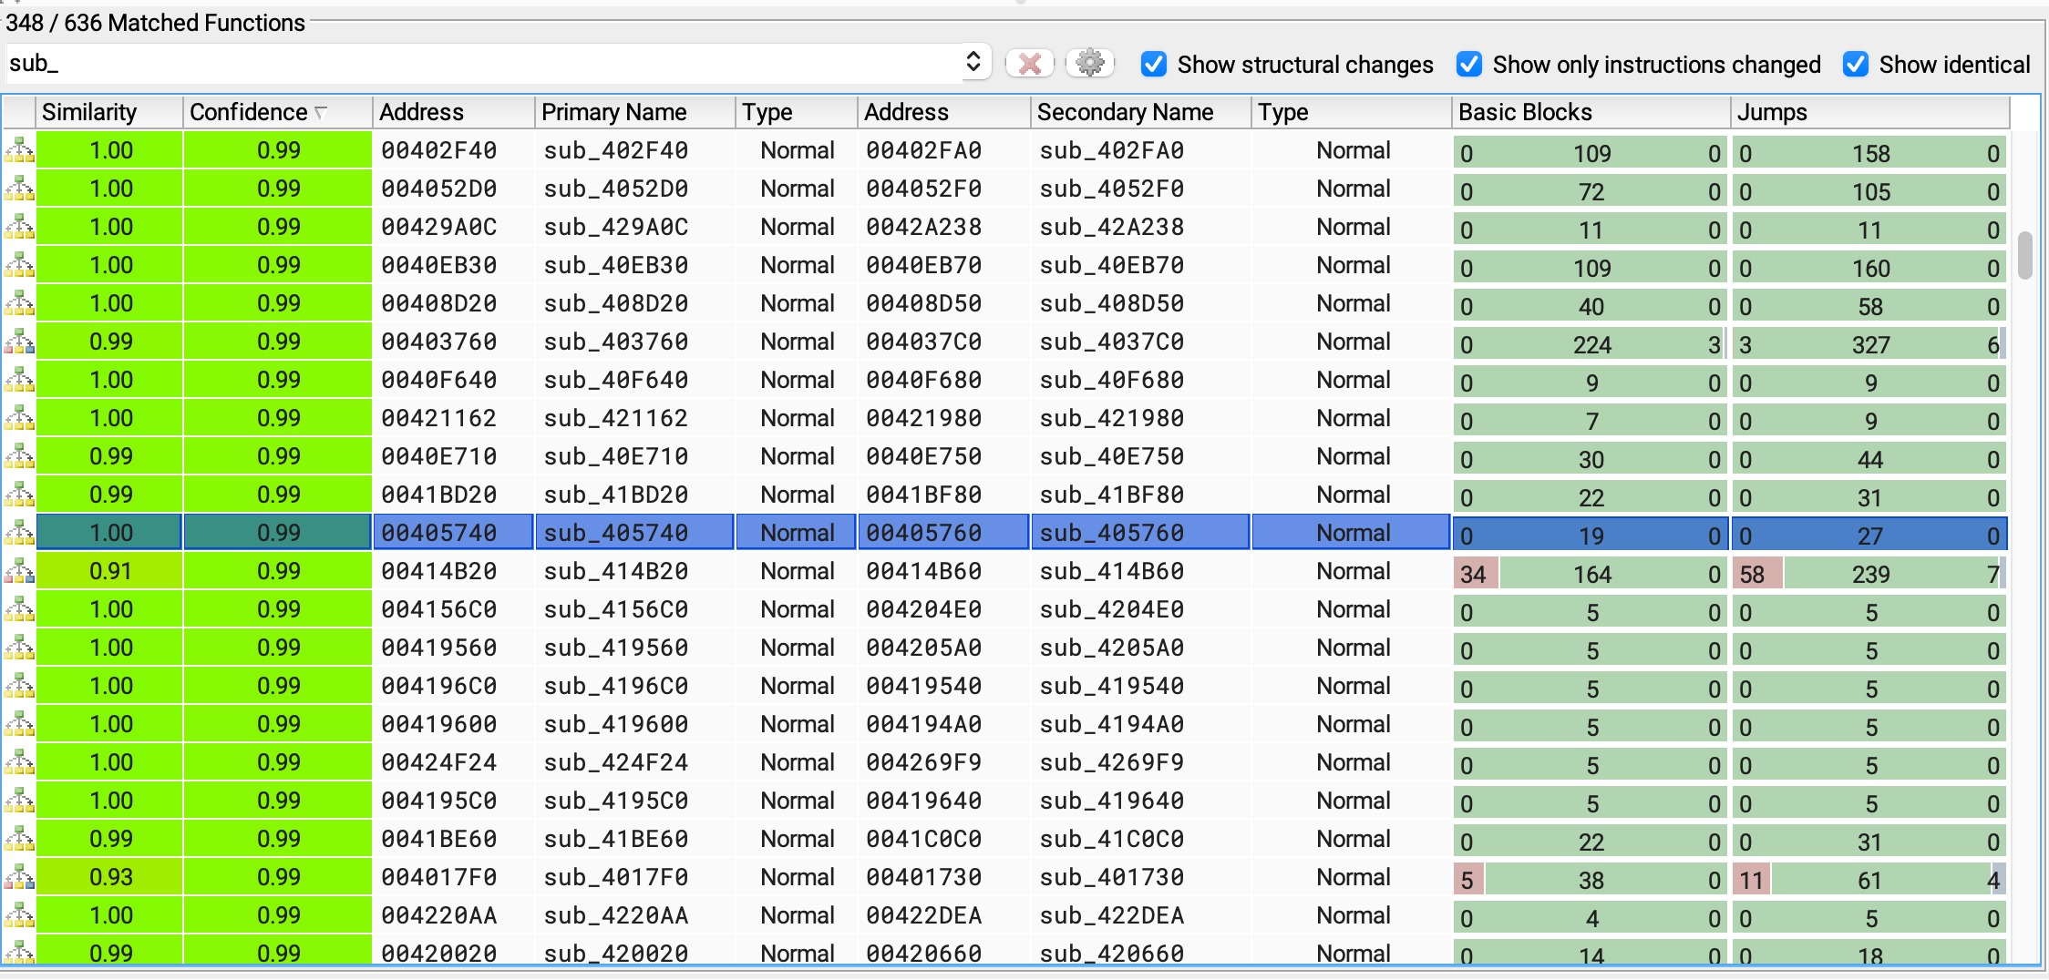
Task: Sort by the Similarity column header
Action: click(x=109, y=112)
